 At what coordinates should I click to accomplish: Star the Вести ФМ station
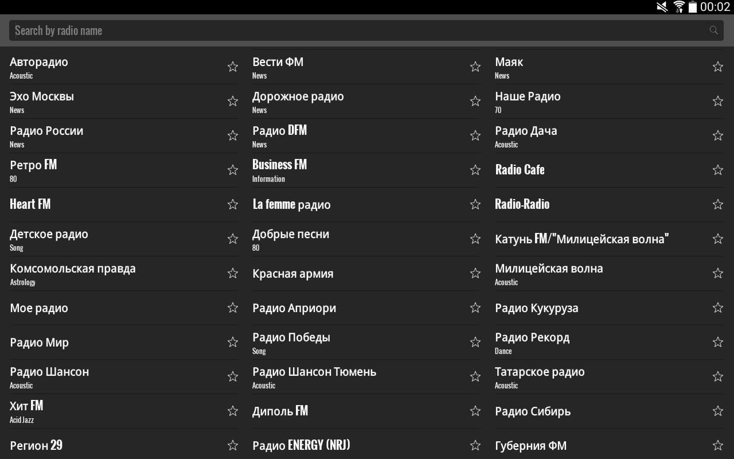(475, 67)
